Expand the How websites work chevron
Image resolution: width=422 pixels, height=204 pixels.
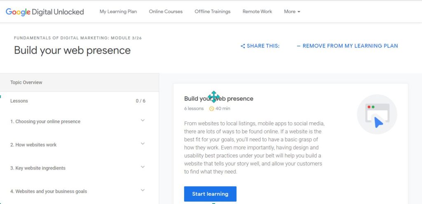coord(143,144)
